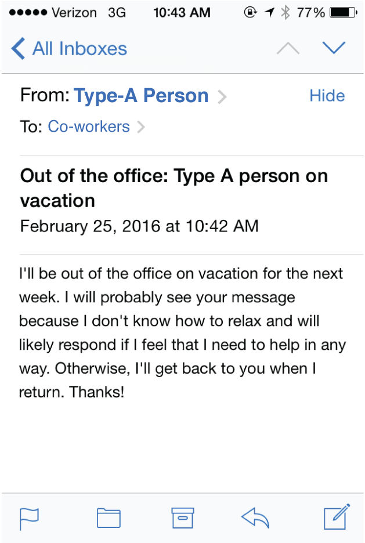Tap the 10:43 AM clock in status bar
Screen dimensions: 365x543
click(182, 11)
